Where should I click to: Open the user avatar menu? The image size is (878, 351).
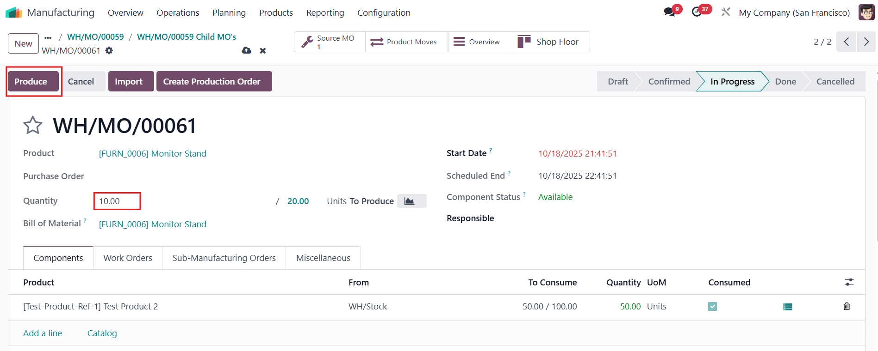point(866,12)
